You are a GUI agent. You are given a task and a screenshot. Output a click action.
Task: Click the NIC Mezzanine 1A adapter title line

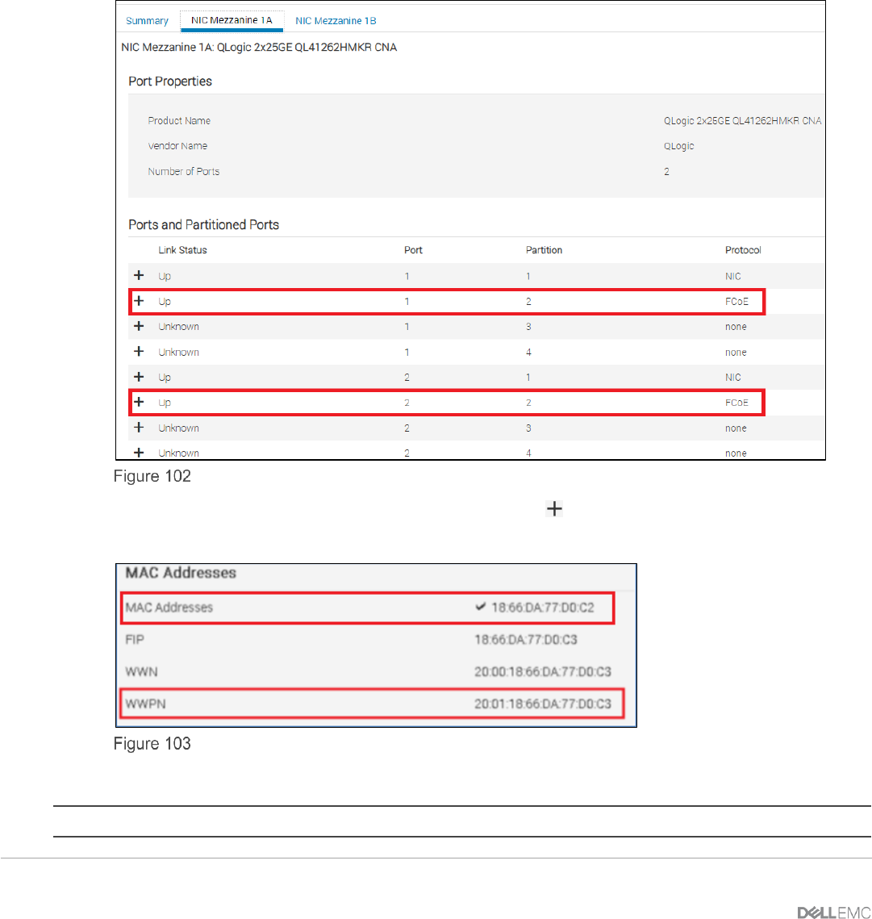(259, 48)
